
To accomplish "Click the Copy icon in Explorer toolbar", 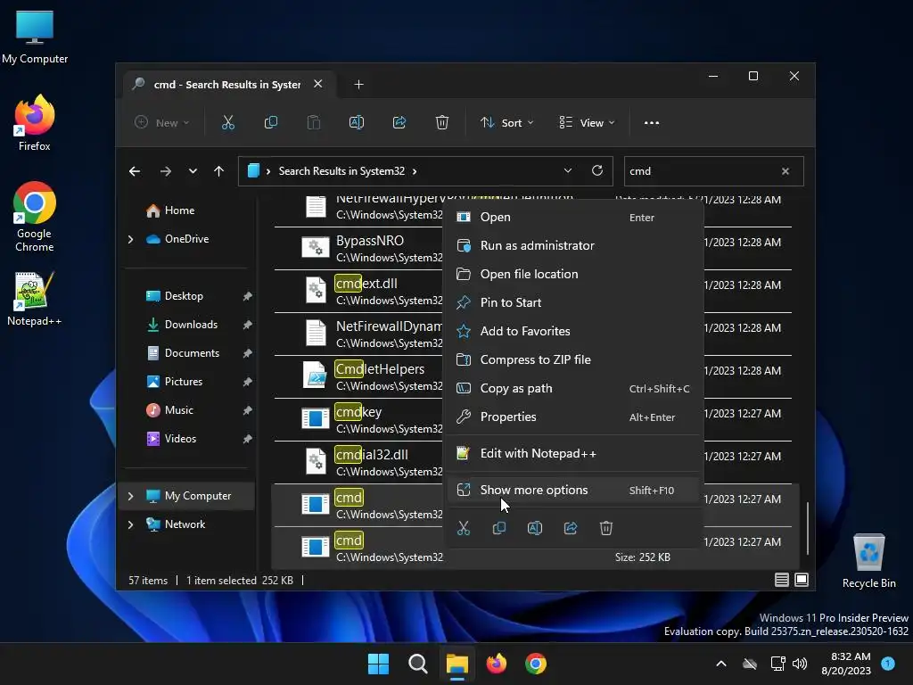I will (x=271, y=122).
